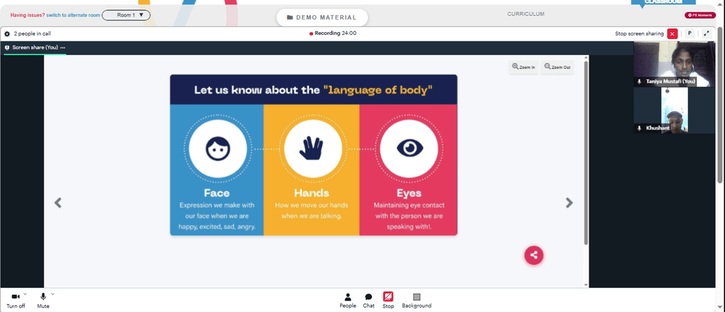Click red X to stop screen sharing
The width and height of the screenshot is (725, 312).
tap(672, 34)
